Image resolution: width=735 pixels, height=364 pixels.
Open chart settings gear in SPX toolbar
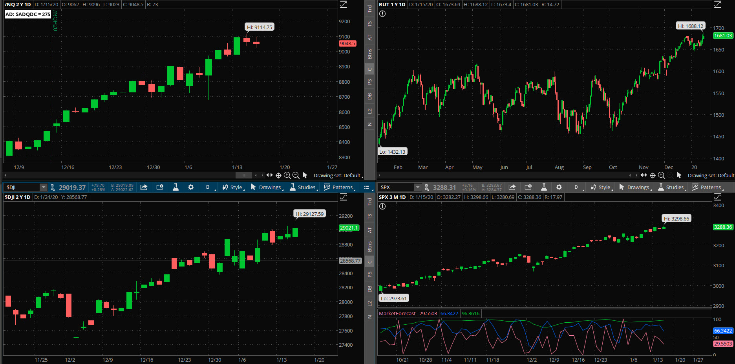tap(559, 187)
